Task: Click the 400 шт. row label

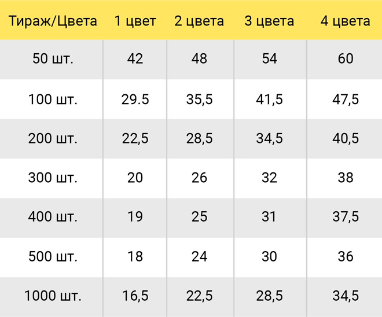Action: tap(53, 216)
